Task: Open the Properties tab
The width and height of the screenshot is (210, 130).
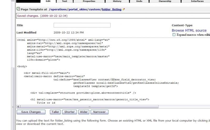Action: tap(89, 1)
